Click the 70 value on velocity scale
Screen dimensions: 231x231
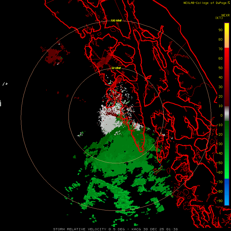[220, 49]
